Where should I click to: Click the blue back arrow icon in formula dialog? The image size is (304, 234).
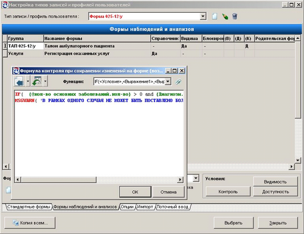(19, 81)
